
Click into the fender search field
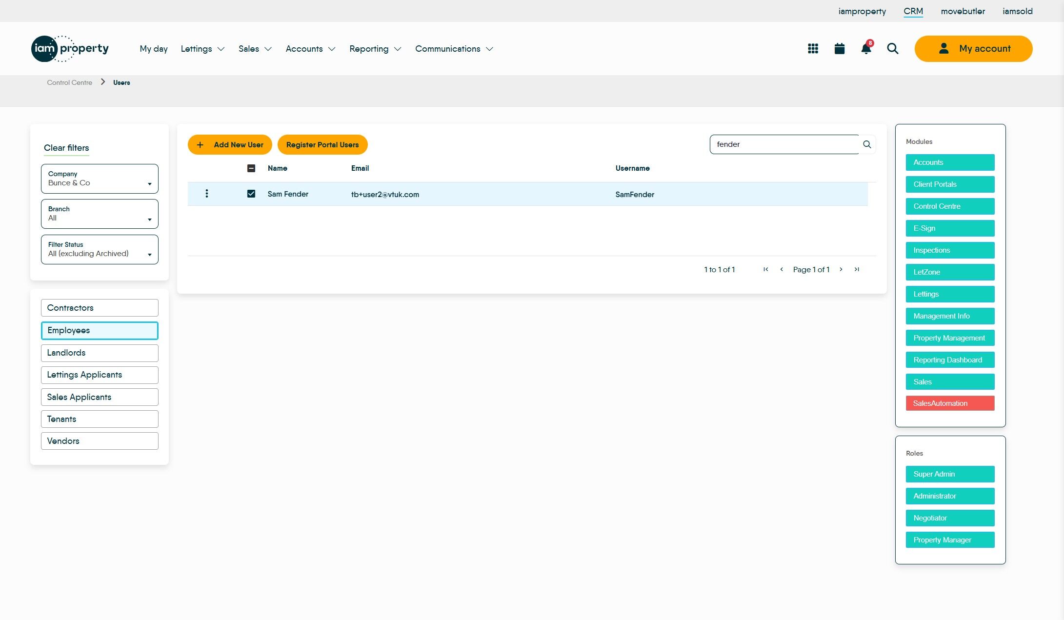[783, 144]
